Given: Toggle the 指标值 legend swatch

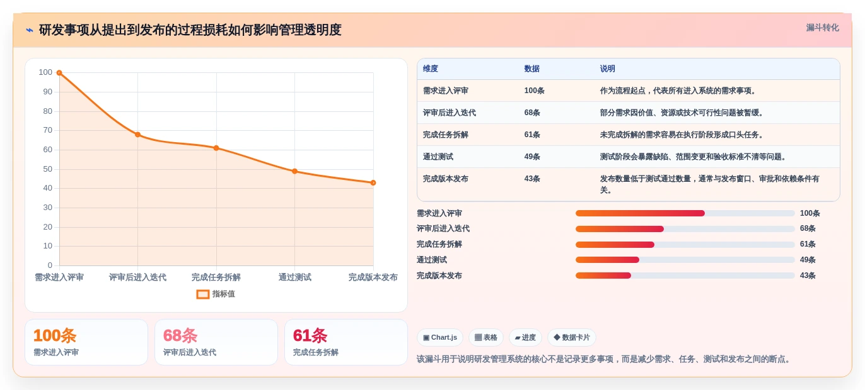Looking at the screenshot, I should pyautogui.click(x=202, y=294).
